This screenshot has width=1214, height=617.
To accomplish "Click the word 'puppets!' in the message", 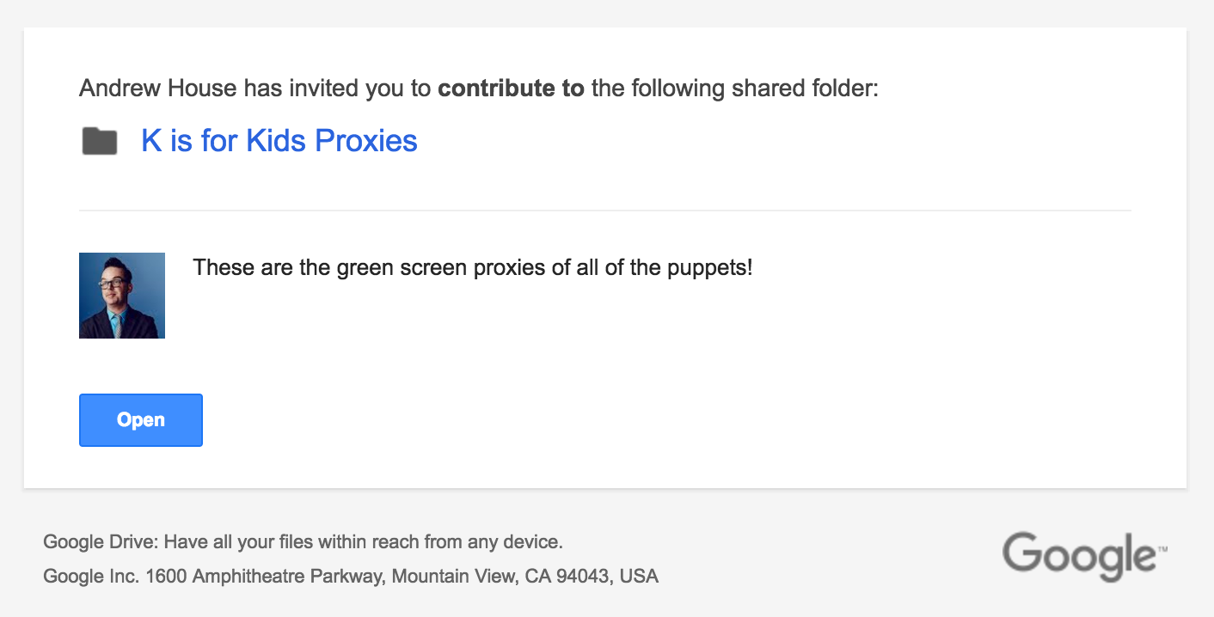I will tap(709, 267).
